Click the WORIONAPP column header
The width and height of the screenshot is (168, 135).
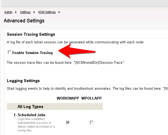(x=68, y=98)
